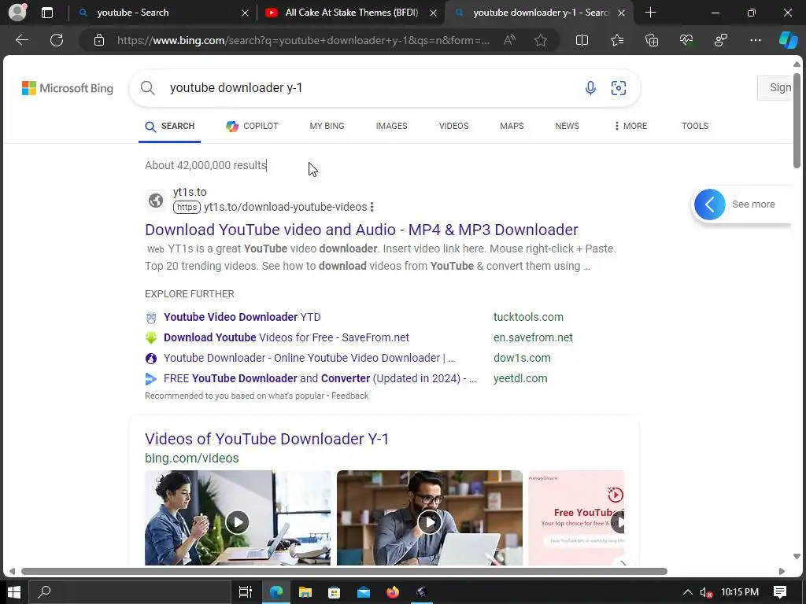Open Videos of YouTube Downloader Y-1 heading
The height and width of the screenshot is (604, 806).
pyautogui.click(x=267, y=439)
